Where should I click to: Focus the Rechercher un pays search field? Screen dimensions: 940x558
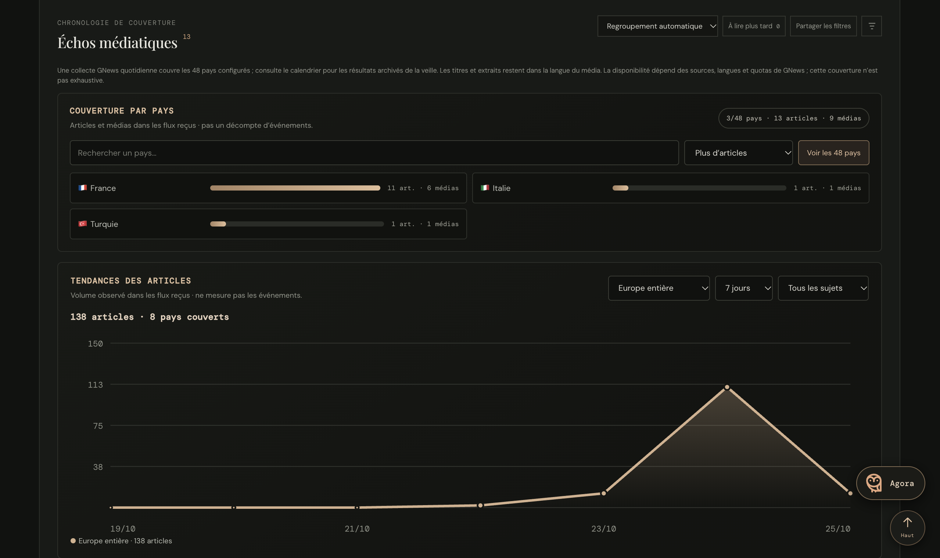[x=374, y=153]
